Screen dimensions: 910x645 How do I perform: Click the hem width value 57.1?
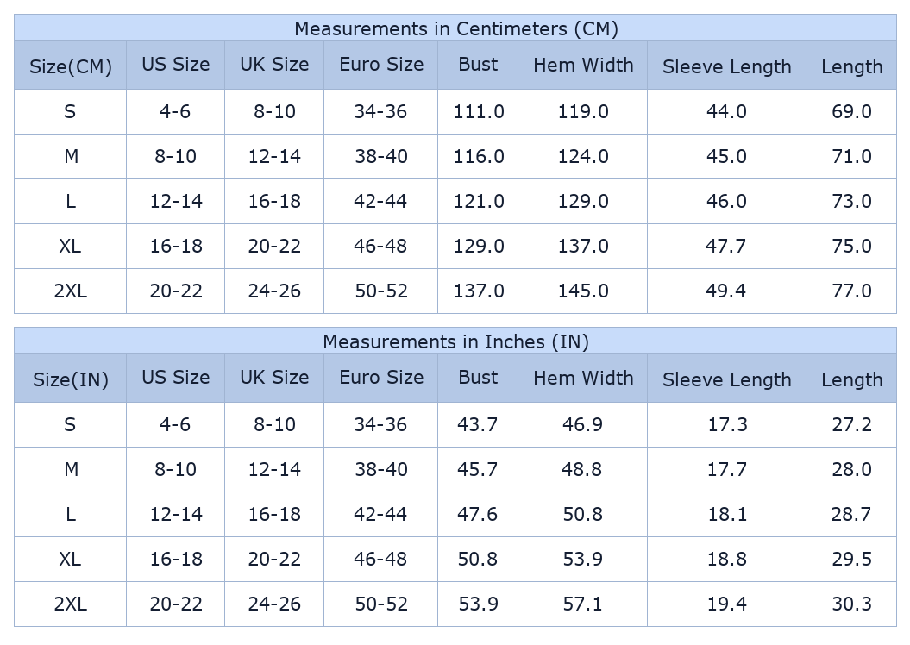pos(583,604)
